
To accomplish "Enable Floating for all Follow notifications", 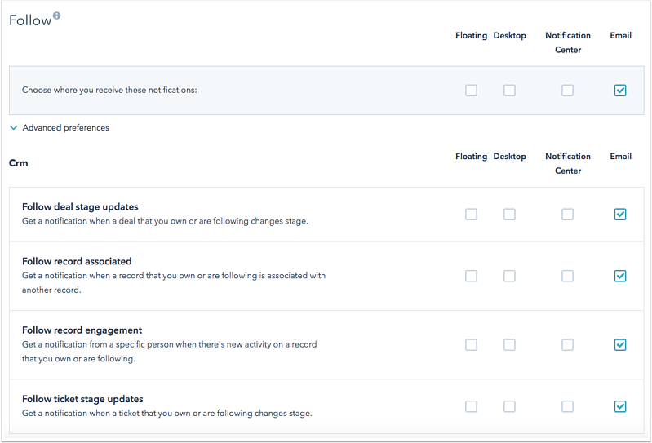I will click(471, 91).
